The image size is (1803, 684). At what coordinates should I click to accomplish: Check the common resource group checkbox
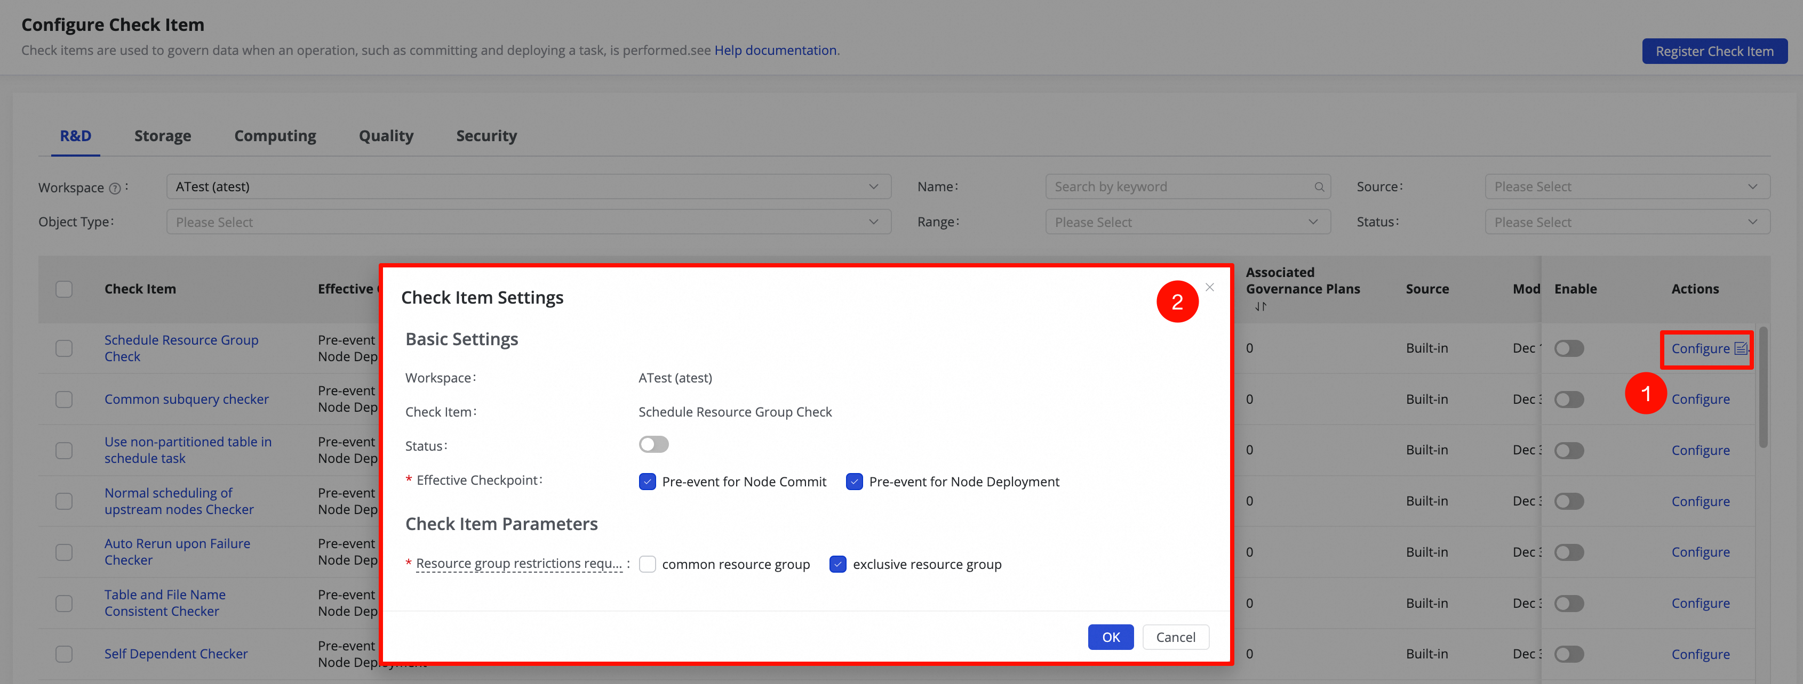pos(648,565)
